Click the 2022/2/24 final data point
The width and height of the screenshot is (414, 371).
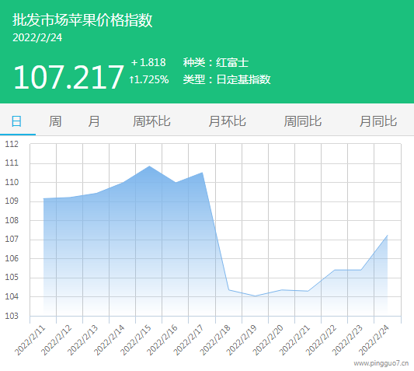(x=388, y=235)
